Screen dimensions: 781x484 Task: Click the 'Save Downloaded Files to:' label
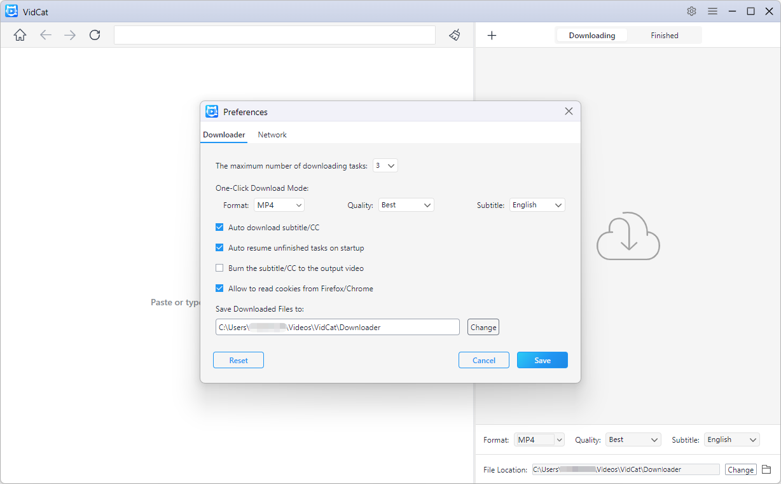pos(260,309)
